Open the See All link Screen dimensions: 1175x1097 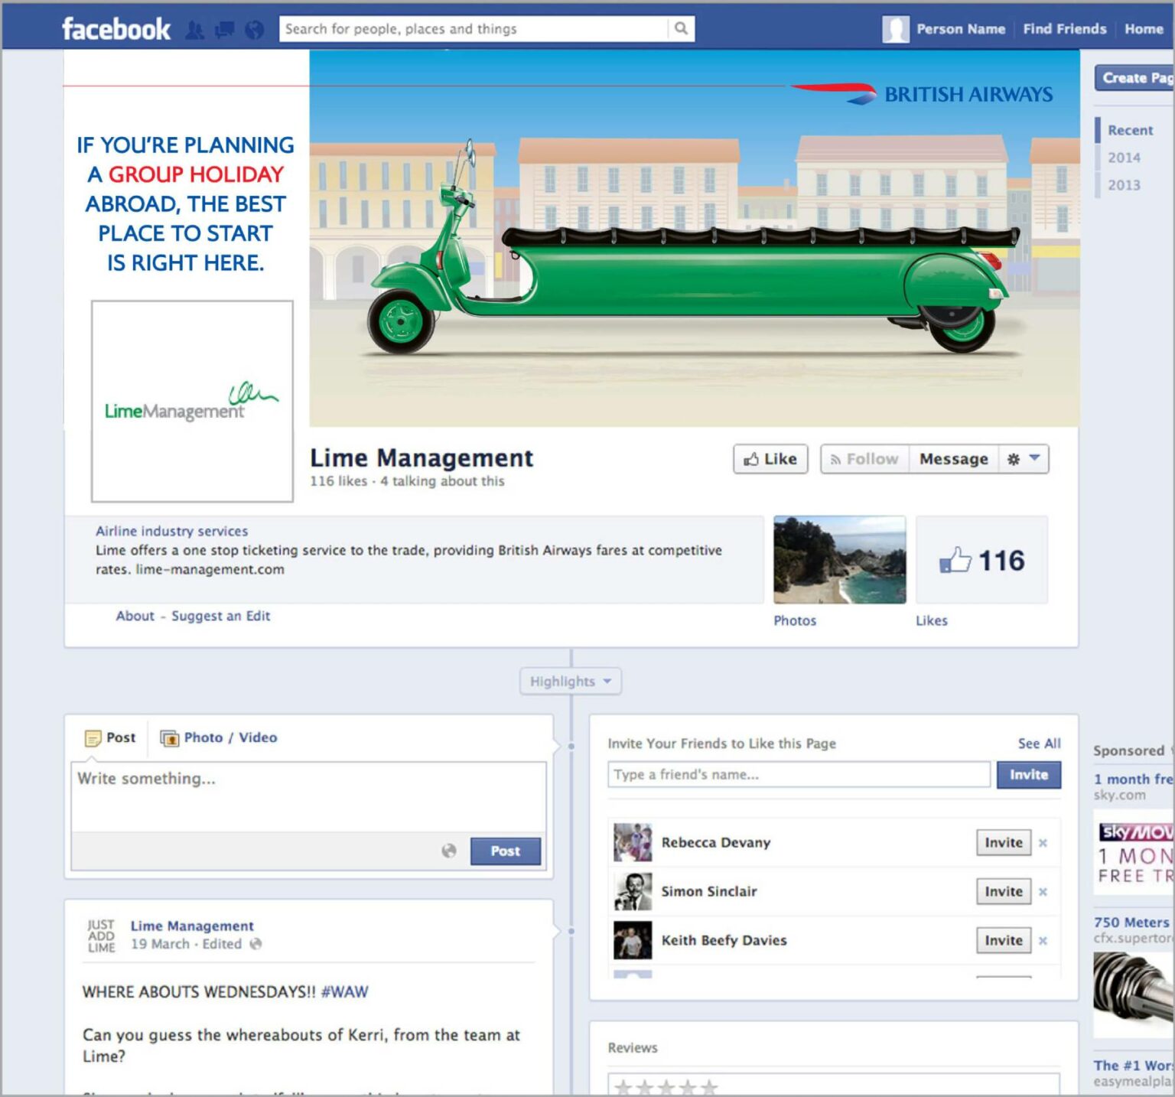(1039, 744)
